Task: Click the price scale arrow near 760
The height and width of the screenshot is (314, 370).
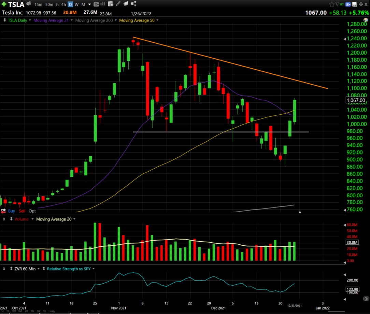Action: click(x=345, y=210)
